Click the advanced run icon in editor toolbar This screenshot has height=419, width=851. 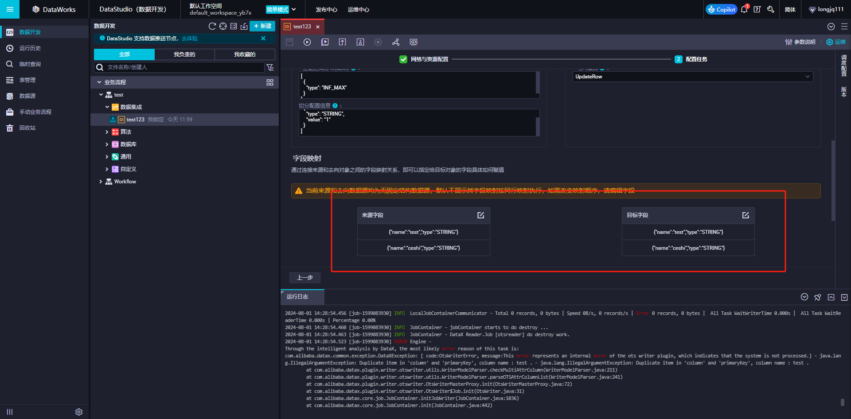pos(325,42)
